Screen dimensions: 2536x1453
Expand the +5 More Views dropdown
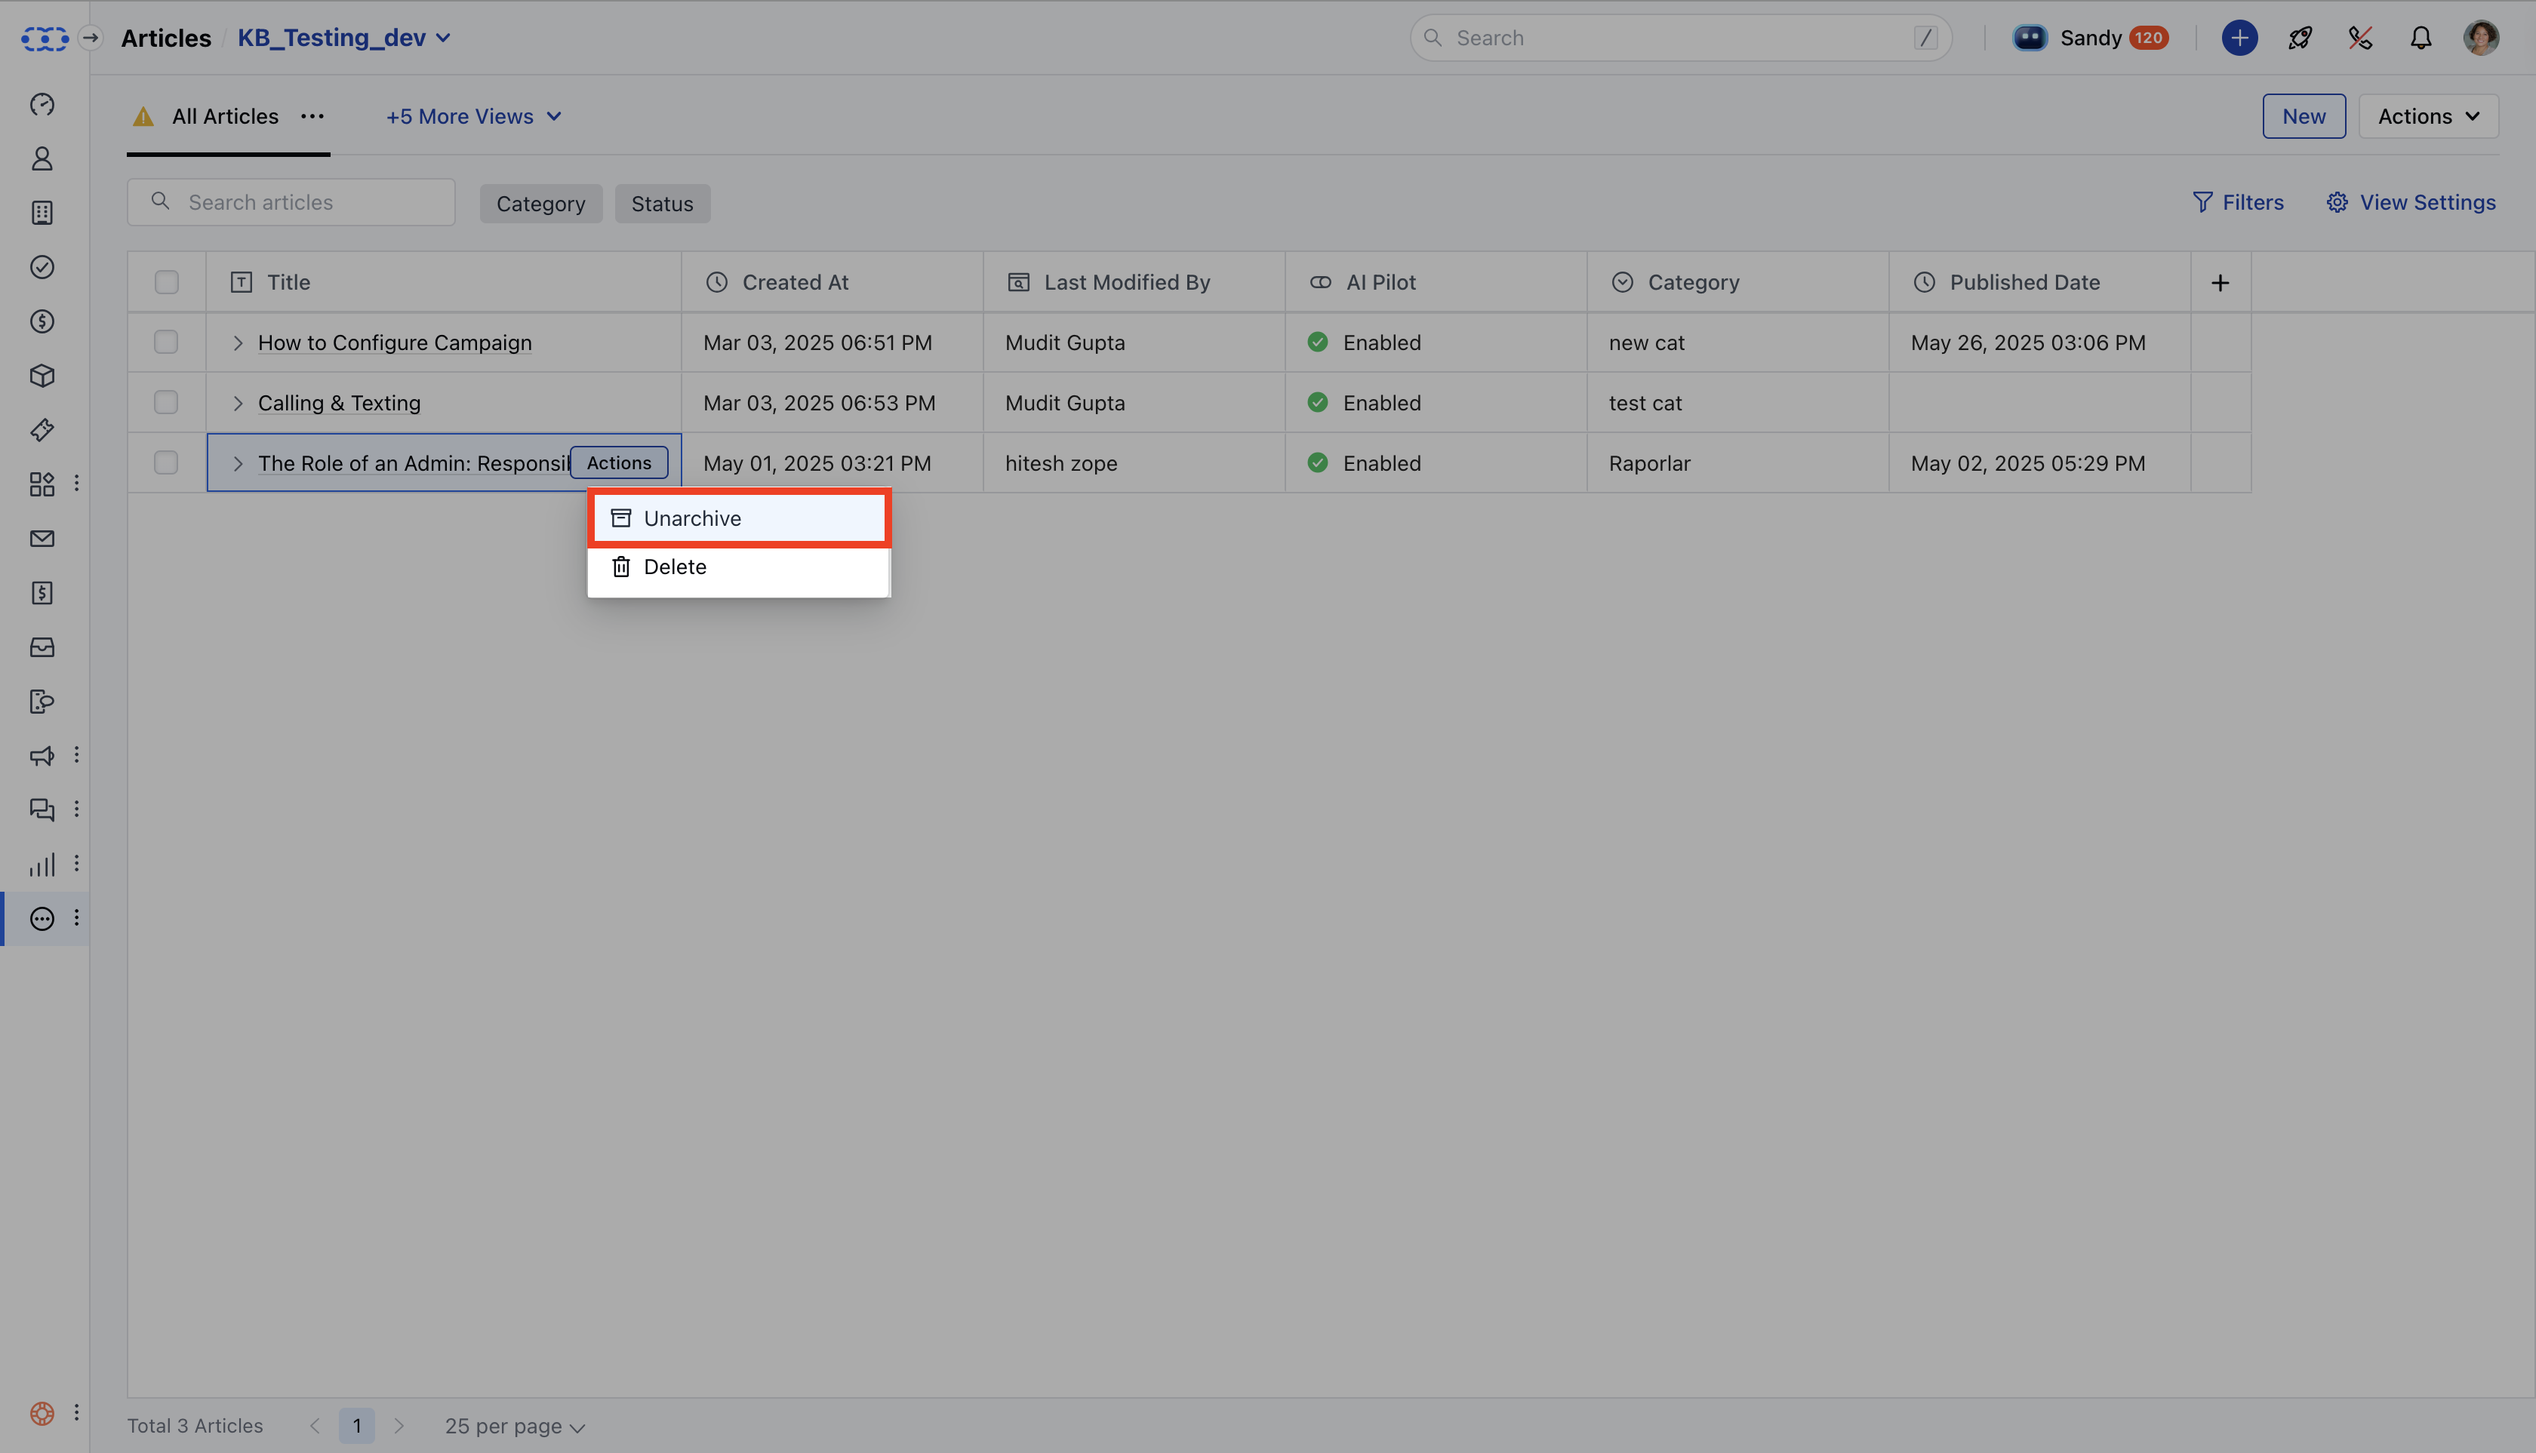click(x=473, y=117)
